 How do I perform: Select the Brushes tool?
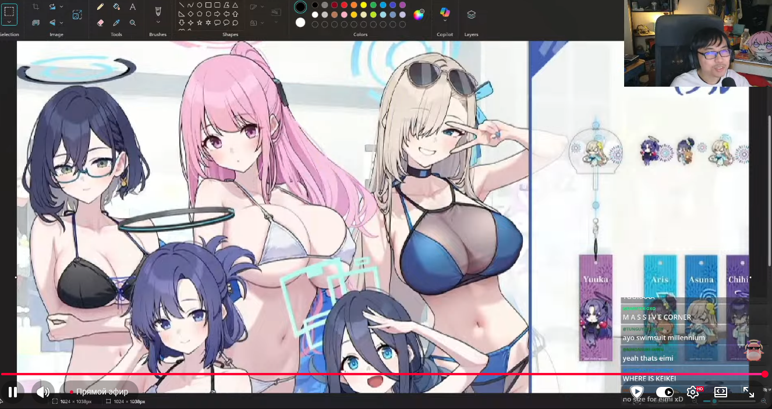pos(158,11)
